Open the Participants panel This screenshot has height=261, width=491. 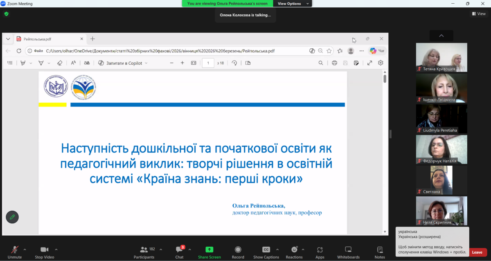pyautogui.click(x=144, y=250)
